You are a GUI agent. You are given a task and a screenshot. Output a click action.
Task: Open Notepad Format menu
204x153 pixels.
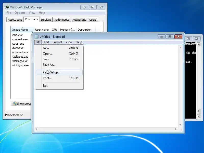(57, 42)
